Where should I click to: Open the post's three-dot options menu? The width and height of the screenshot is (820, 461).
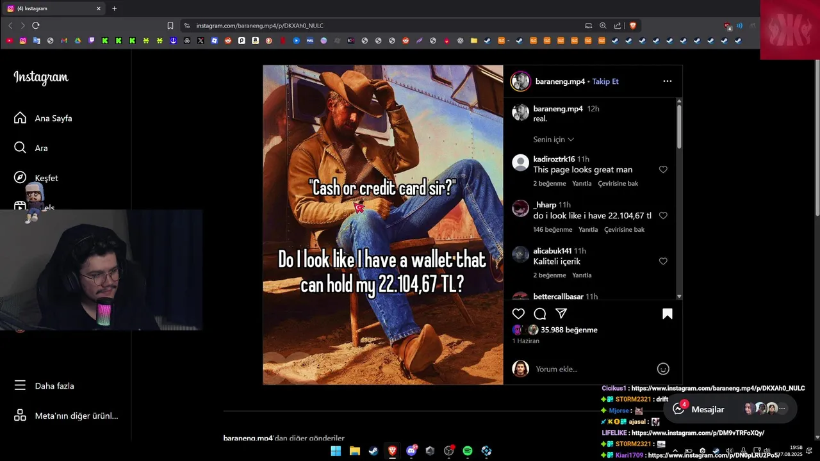click(x=667, y=81)
